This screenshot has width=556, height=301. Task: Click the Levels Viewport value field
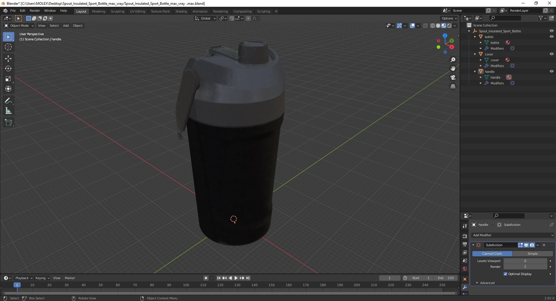pos(525,261)
